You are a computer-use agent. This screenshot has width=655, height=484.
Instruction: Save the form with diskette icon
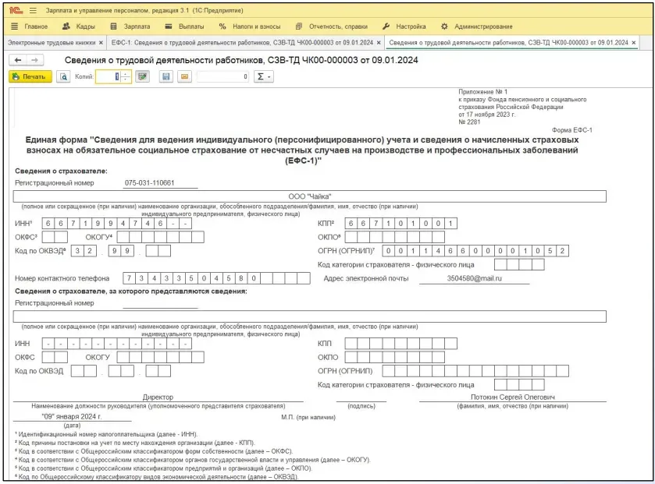click(166, 76)
